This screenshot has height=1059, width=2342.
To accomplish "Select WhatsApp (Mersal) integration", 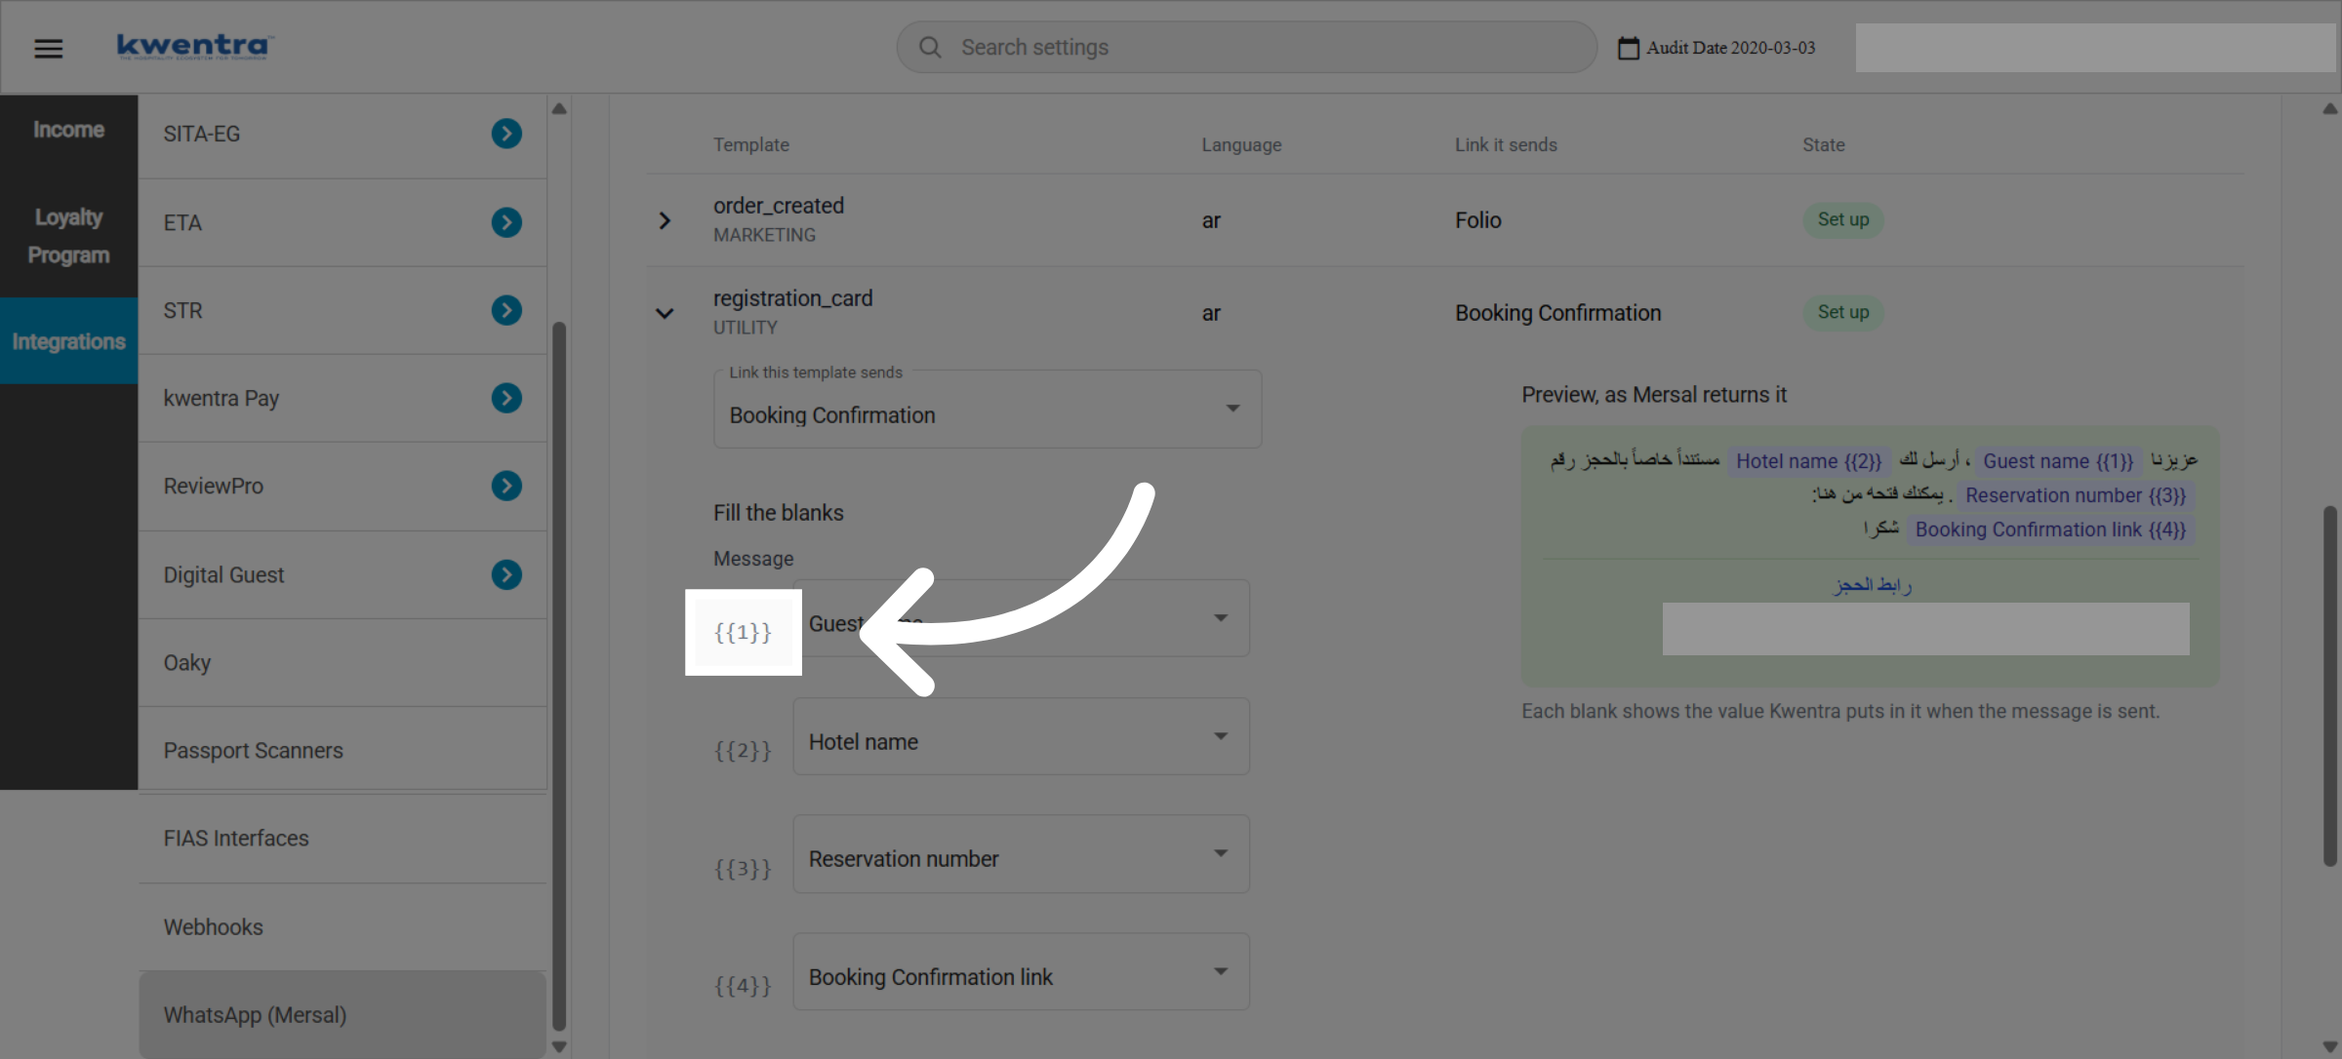I will [x=343, y=1014].
